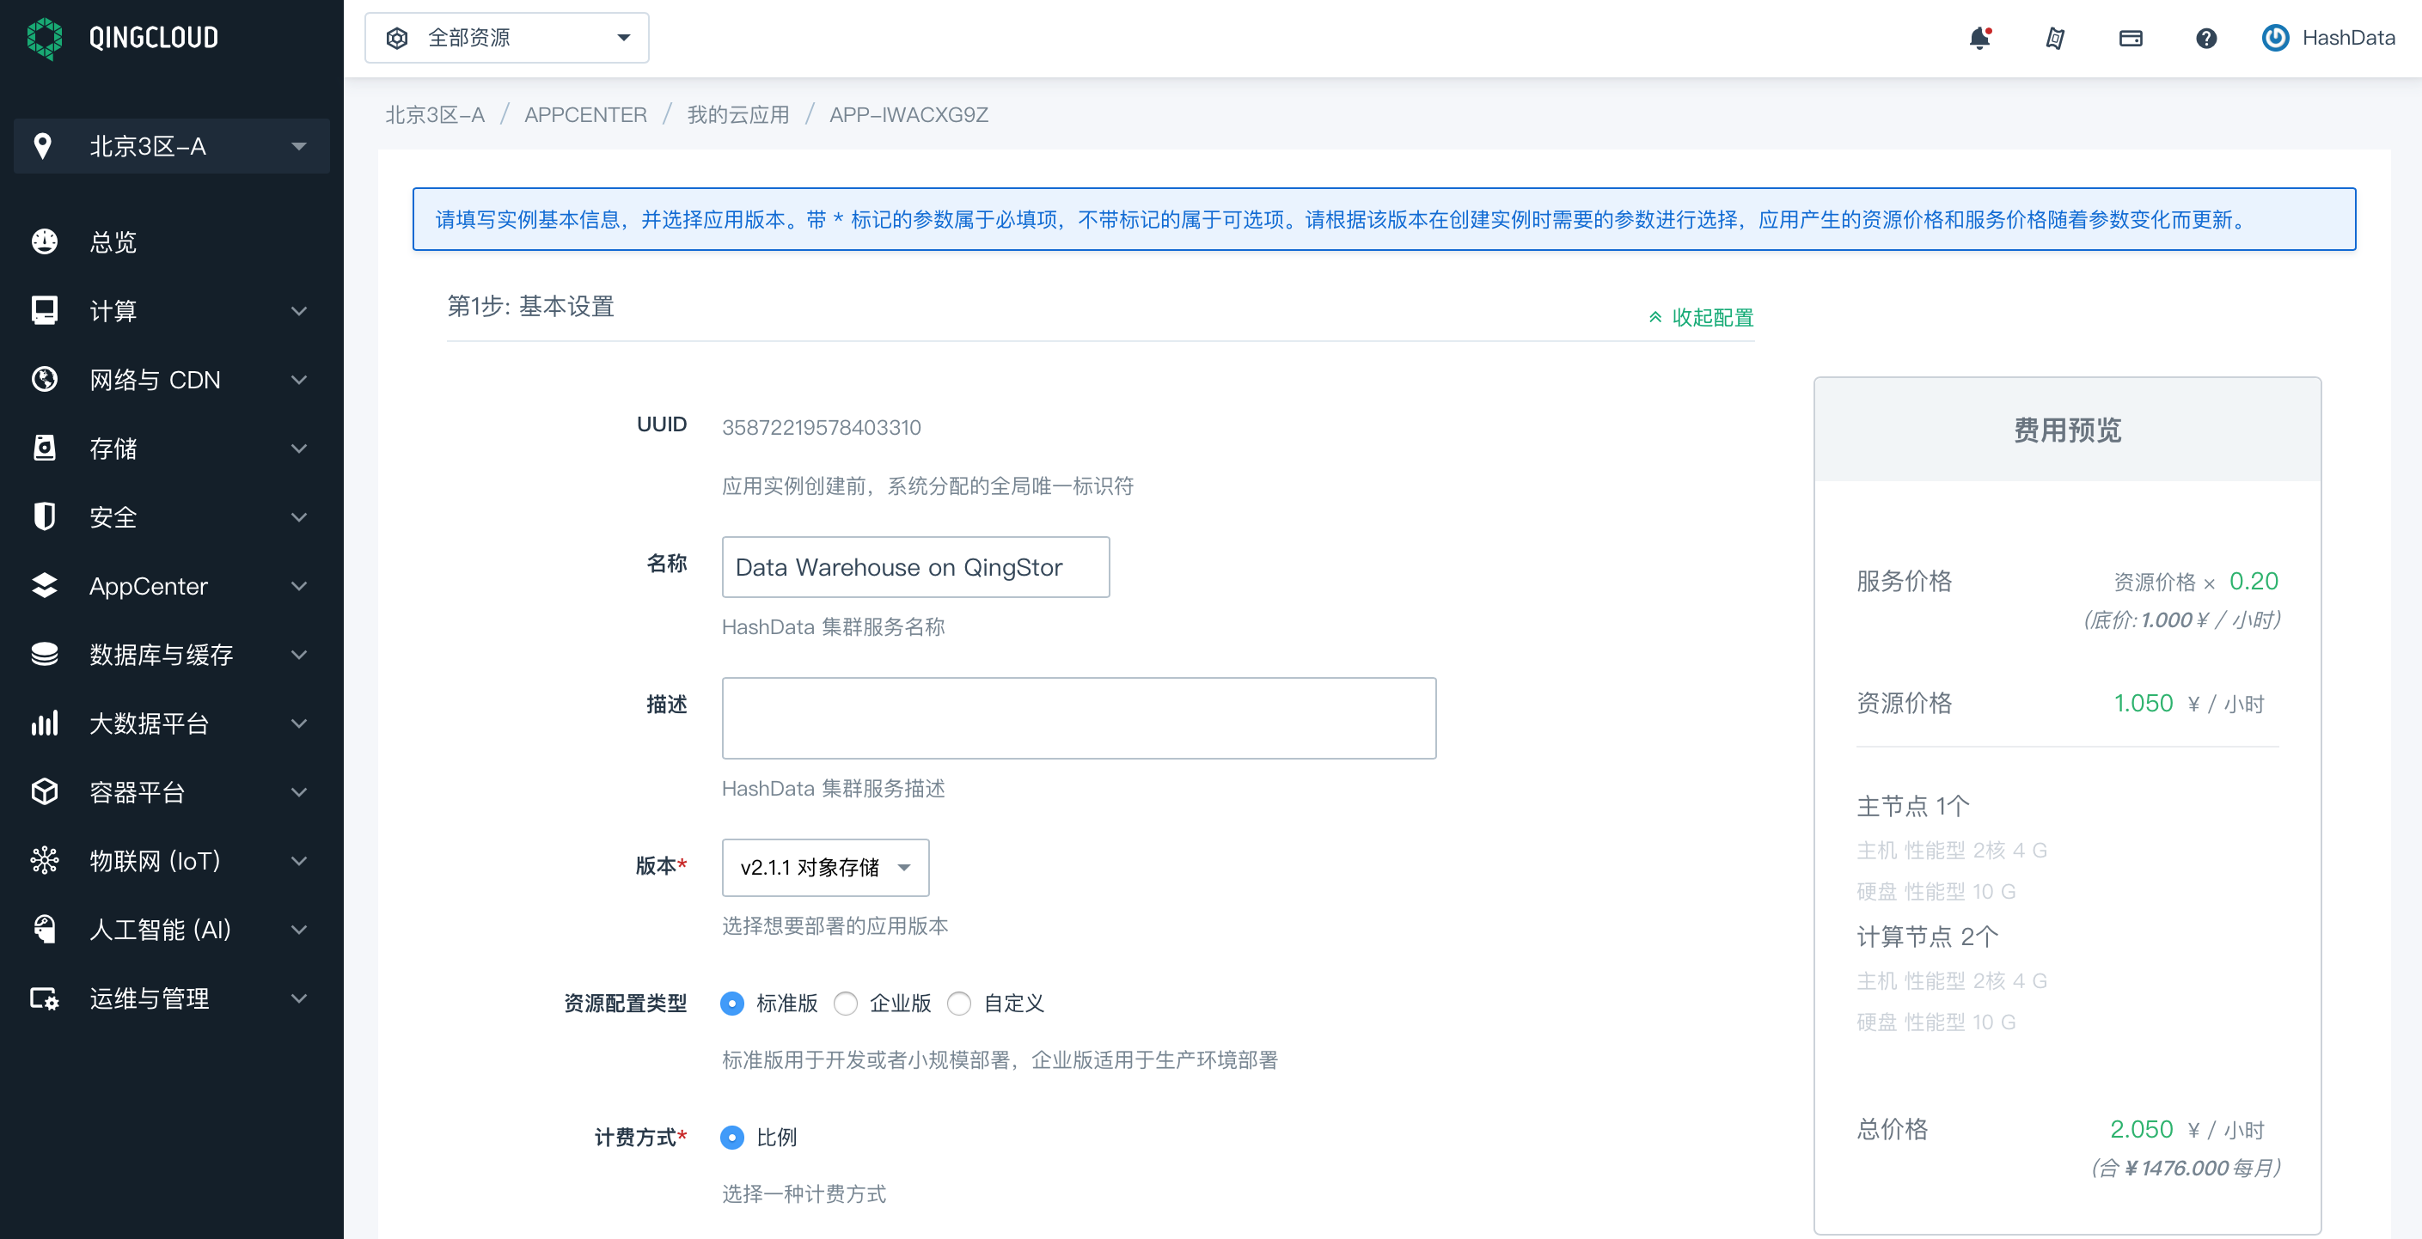This screenshot has height=1239, width=2422.
Task: Click the 大数据平台 bar chart icon
Action: 44,722
